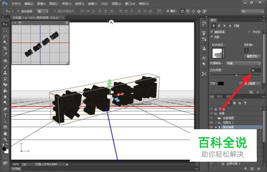Select the Healing Brush tool
The height and width of the screenshot is (172, 267).
coord(5,61)
